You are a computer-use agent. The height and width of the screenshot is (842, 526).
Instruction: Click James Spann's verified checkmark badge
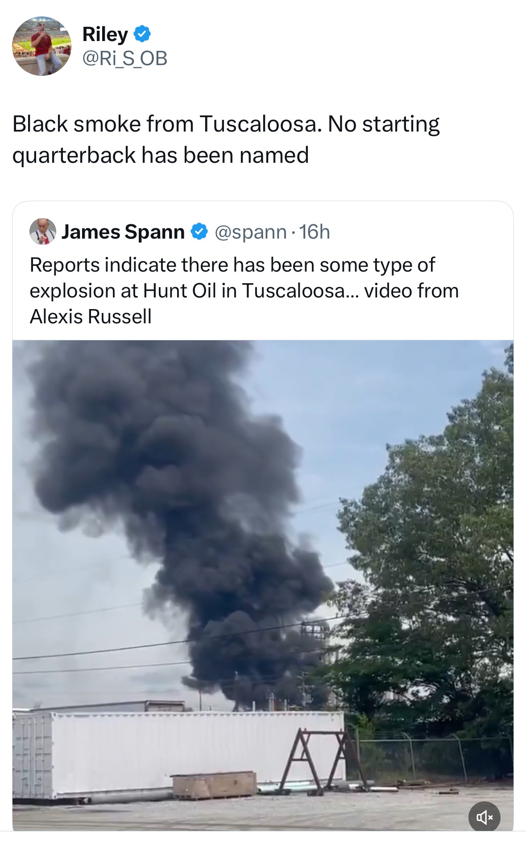(x=199, y=231)
